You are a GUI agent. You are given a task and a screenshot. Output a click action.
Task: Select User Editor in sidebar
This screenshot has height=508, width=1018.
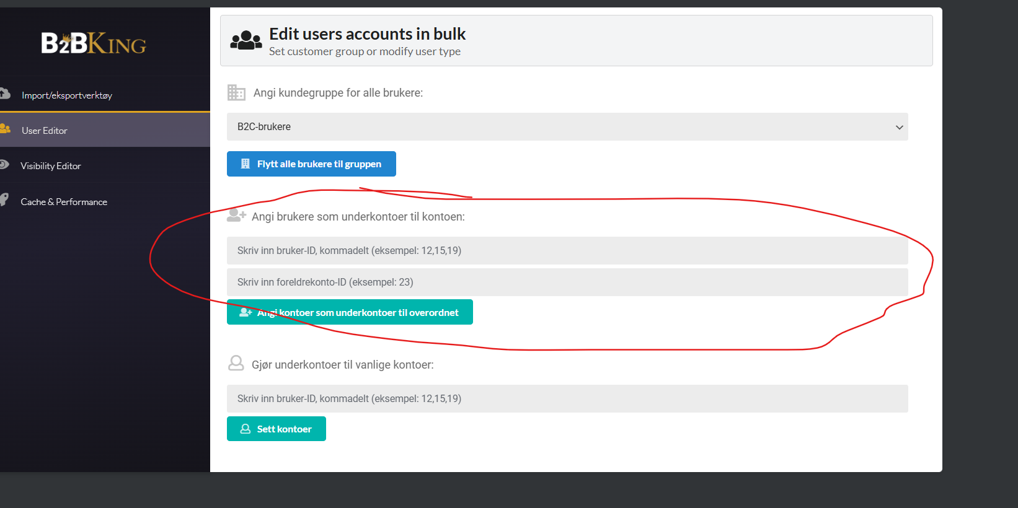[x=105, y=130]
